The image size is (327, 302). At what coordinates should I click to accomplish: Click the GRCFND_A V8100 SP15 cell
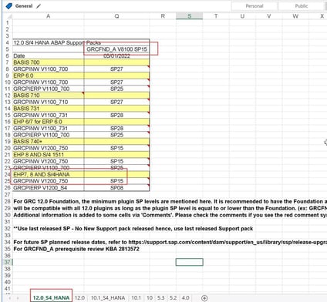tap(116, 49)
